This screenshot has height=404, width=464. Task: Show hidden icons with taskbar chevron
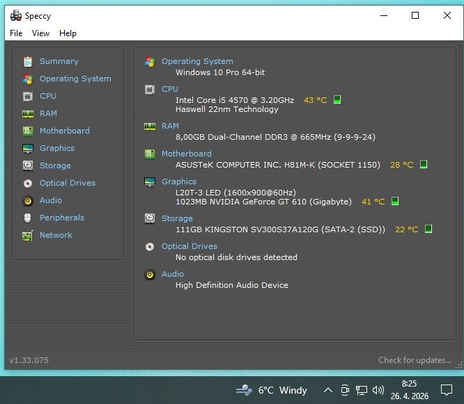tap(328, 390)
